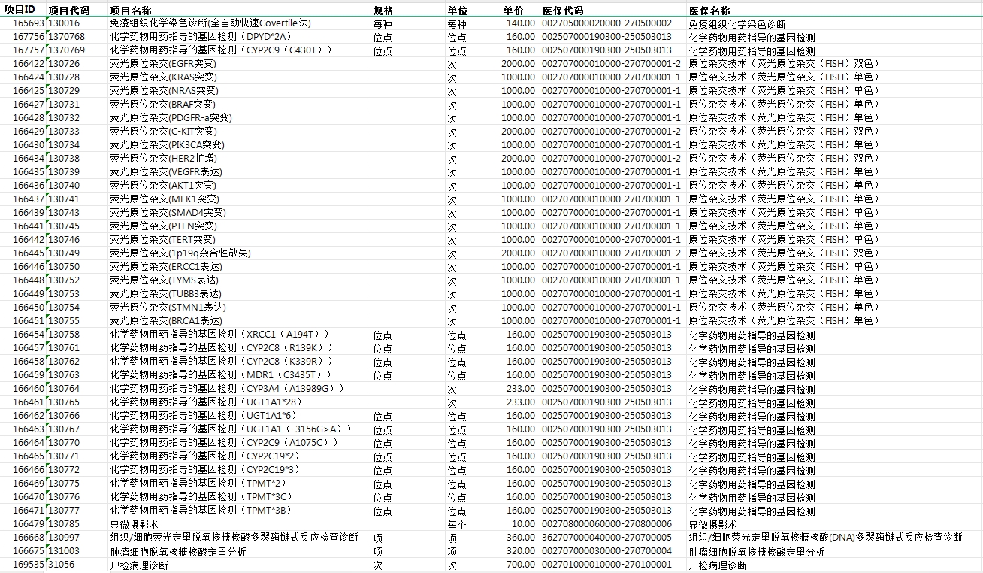The height and width of the screenshot is (573, 983).
Task: Select 荧光原位杂交(TYMS表达) cell
Action: pos(163,280)
